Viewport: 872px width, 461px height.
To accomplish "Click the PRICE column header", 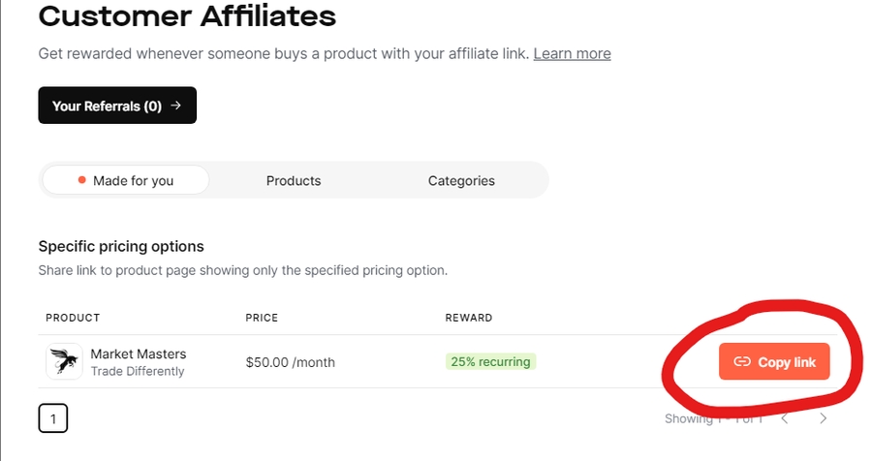I will 264,318.
